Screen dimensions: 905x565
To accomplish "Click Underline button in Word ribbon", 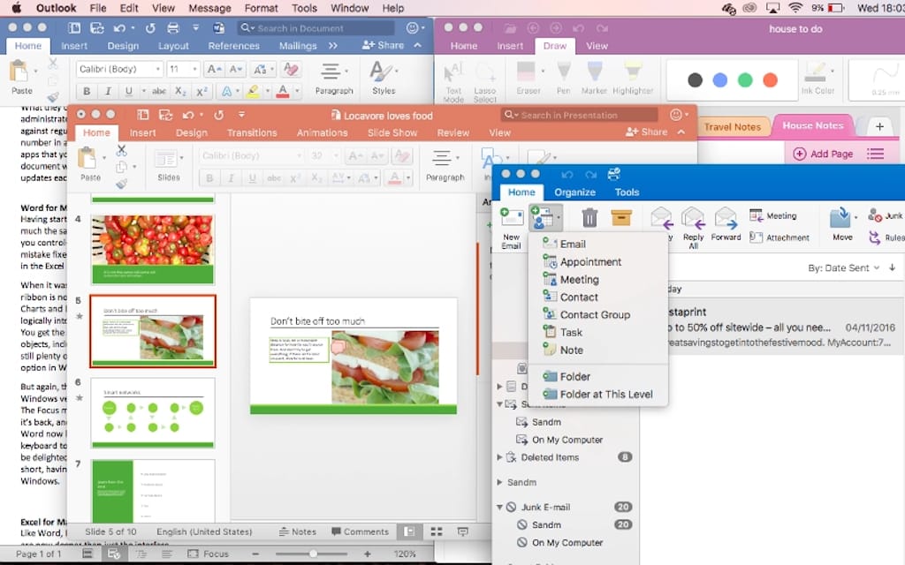I will (129, 91).
